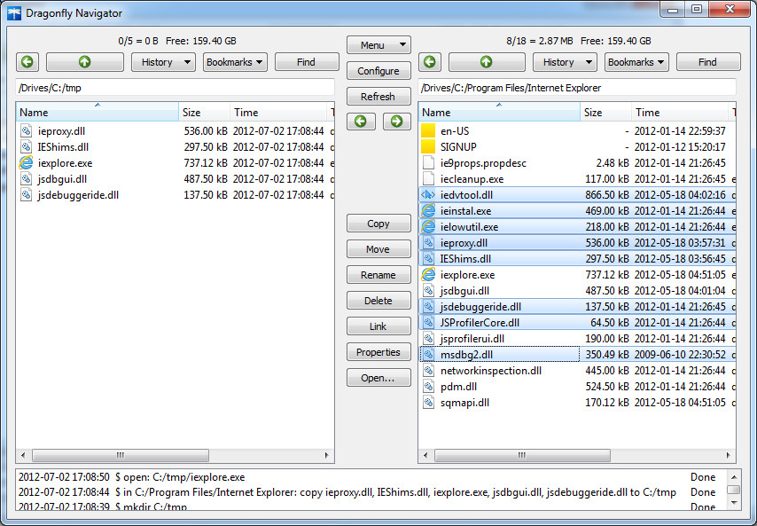
Task: Click the iexplore.exe icon in left panel
Action: [26, 163]
